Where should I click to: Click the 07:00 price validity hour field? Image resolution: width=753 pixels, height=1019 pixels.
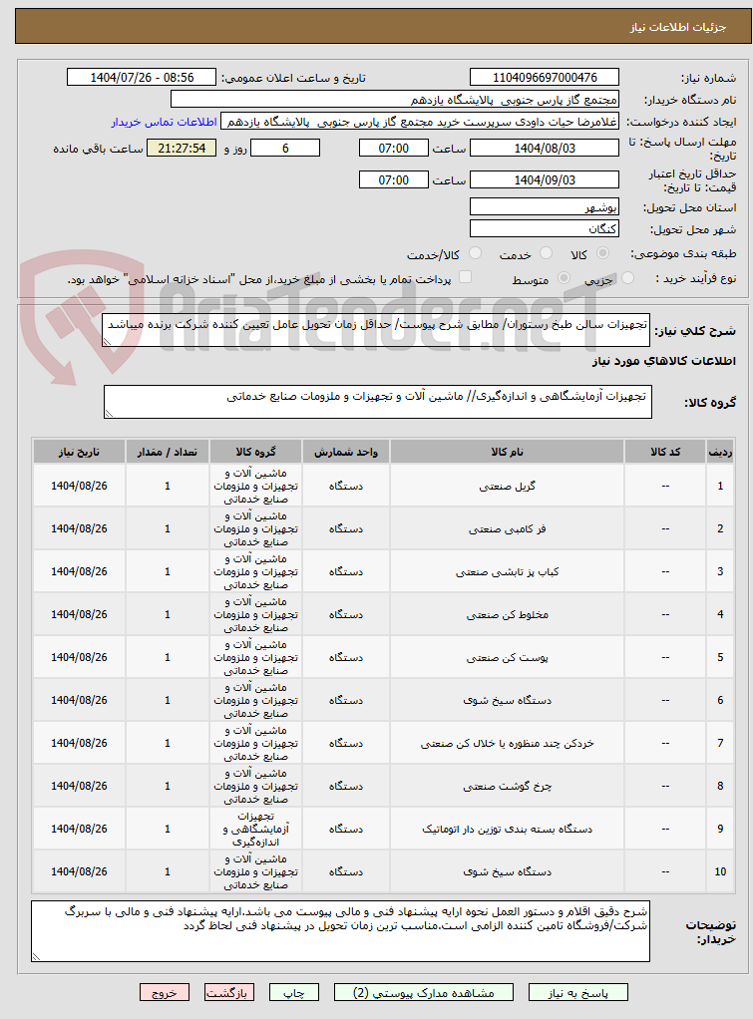(x=393, y=180)
